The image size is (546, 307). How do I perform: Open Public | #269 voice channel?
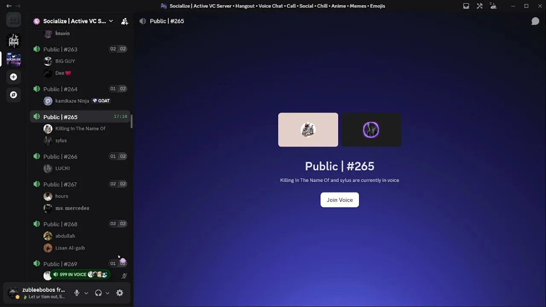[80, 264]
